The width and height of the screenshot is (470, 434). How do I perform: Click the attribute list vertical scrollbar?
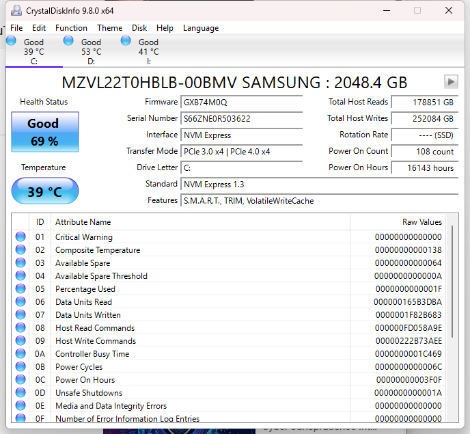point(452,282)
